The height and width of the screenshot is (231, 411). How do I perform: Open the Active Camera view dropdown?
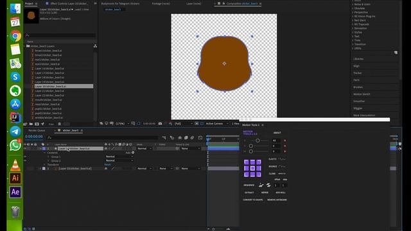click(x=217, y=124)
